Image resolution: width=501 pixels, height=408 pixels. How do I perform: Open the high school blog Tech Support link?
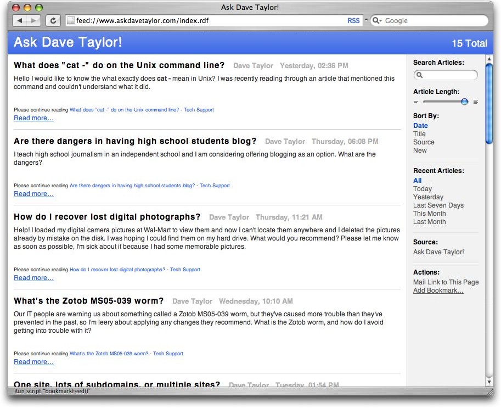pyautogui.click(x=150, y=186)
